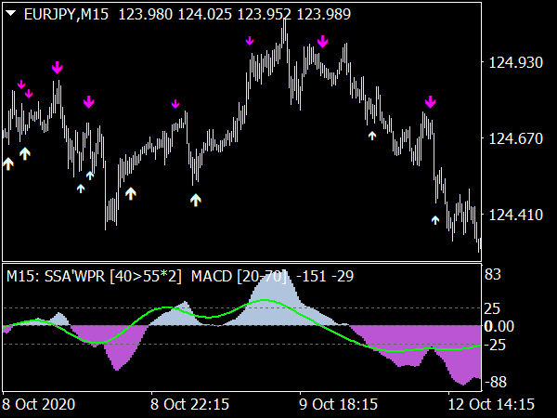
Task: Select the 124.025 high price value
Action: tap(204, 15)
